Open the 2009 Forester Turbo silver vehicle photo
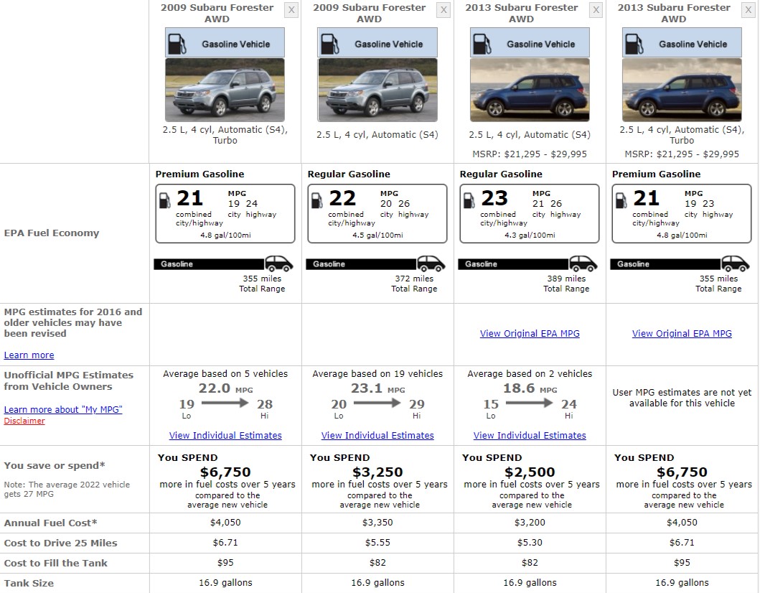Screen dimensions: 760x593 tap(225, 90)
